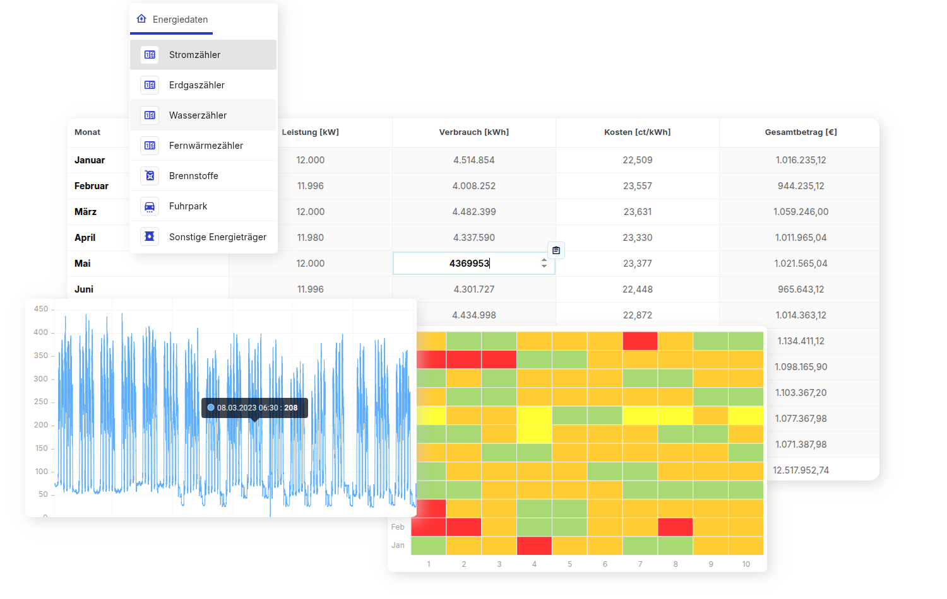Click the yearly total 12.517.952,74
Screen dimensions: 947x599
click(x=801, y=470)
